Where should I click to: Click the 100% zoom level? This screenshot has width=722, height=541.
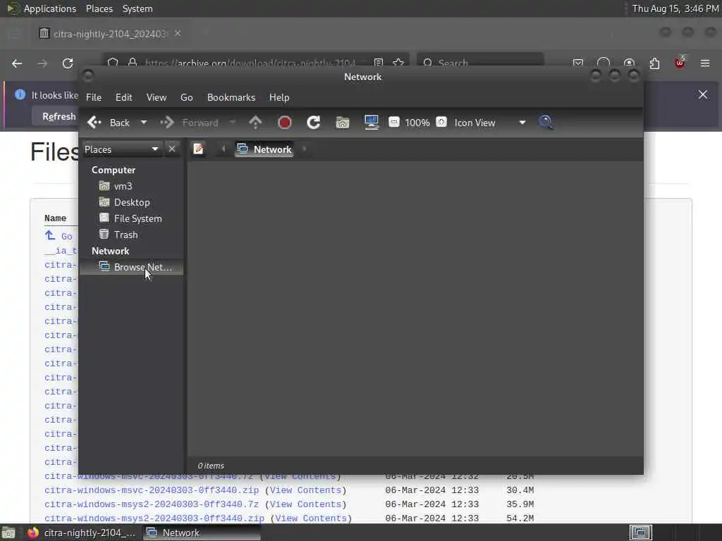(417, 123)
